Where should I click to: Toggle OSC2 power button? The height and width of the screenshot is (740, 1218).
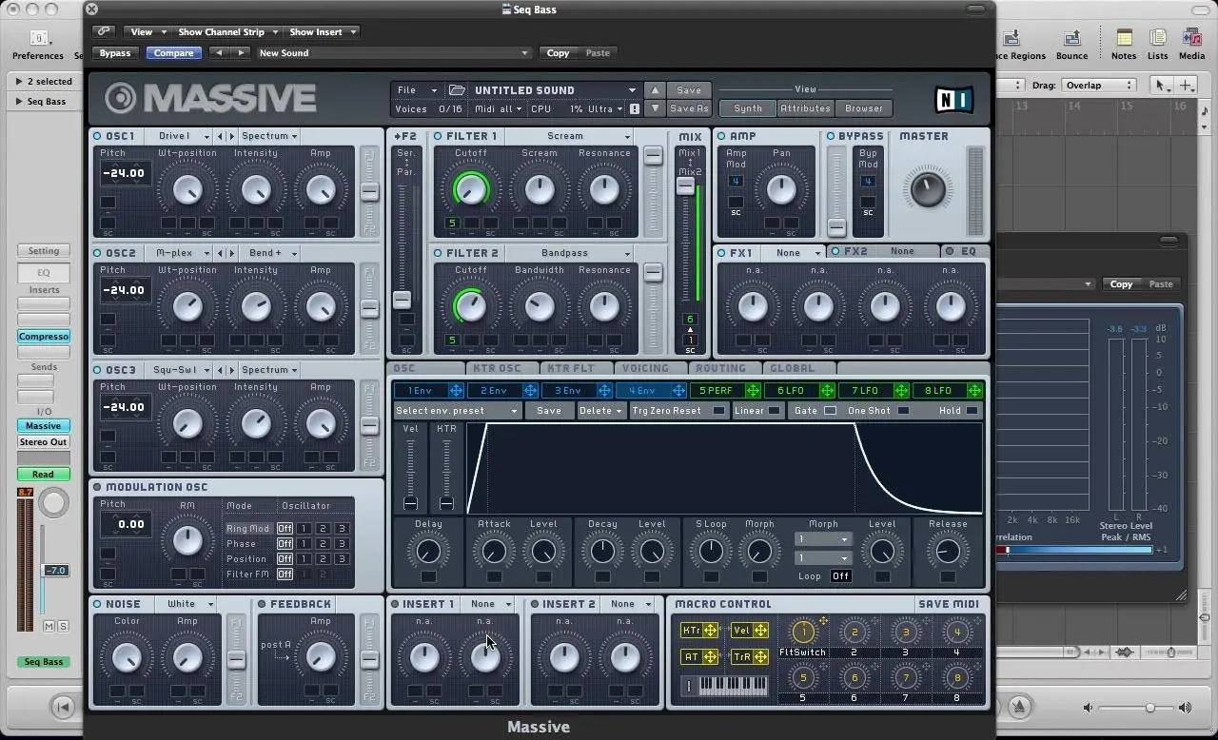[98, 253]
